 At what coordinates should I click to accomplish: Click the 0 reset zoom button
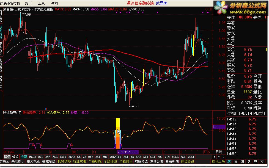pyautogui.click(x=223, y=156)
